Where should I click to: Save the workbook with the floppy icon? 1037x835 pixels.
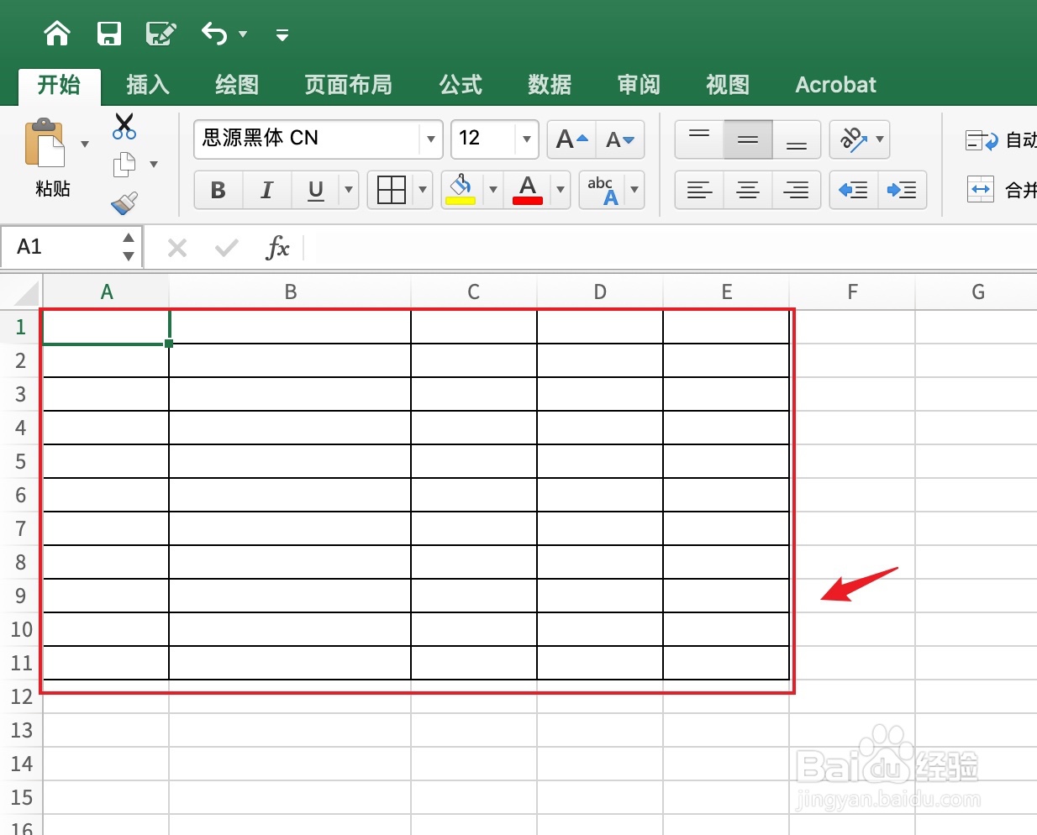(x=109, y=34)
